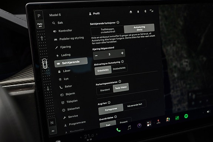Select Autostyring (Beta) option

139,28
